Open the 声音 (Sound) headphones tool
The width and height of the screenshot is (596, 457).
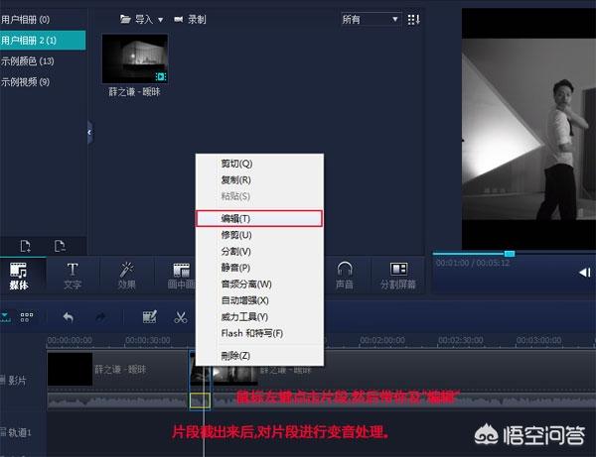pyautogui.click(x=345, y=276)
